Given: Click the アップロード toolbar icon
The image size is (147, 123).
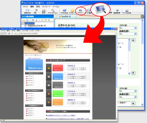Looking at the screenshot, I should pyautogui.click(x=72, y=11).
